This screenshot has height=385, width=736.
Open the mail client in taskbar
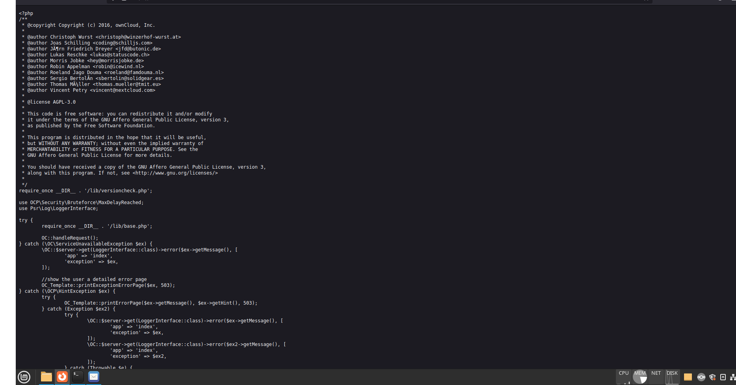[94, 377]
